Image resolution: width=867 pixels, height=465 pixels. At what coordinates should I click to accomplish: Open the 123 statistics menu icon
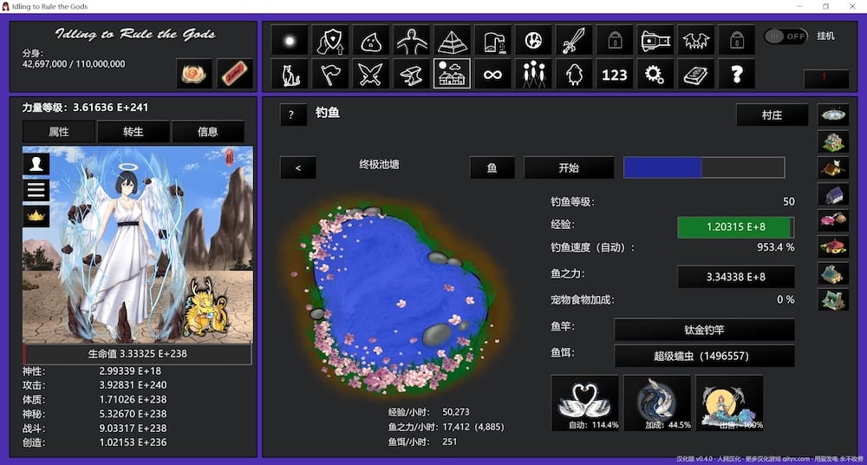coord(615,74)
